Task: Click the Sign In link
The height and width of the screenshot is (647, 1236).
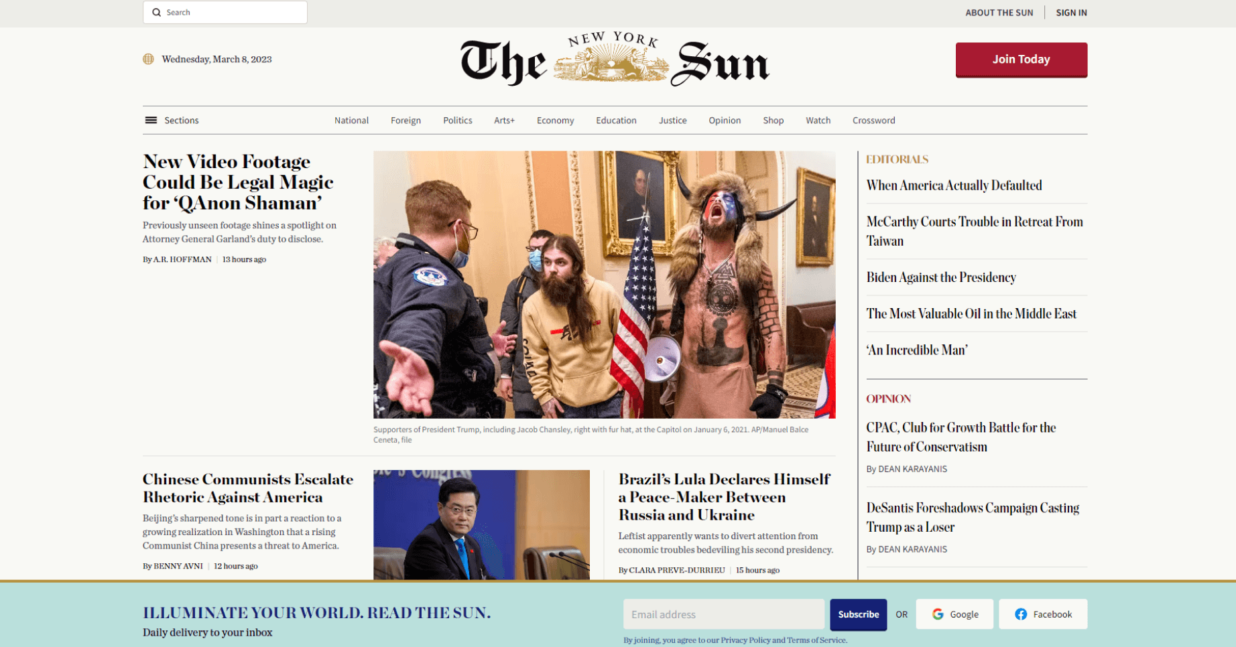Action: tap(1072, 13)
